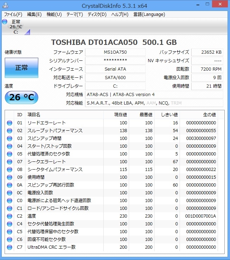230x260 pixels.
Task: Click the 正常 health status button
Action: coord(22,68)
